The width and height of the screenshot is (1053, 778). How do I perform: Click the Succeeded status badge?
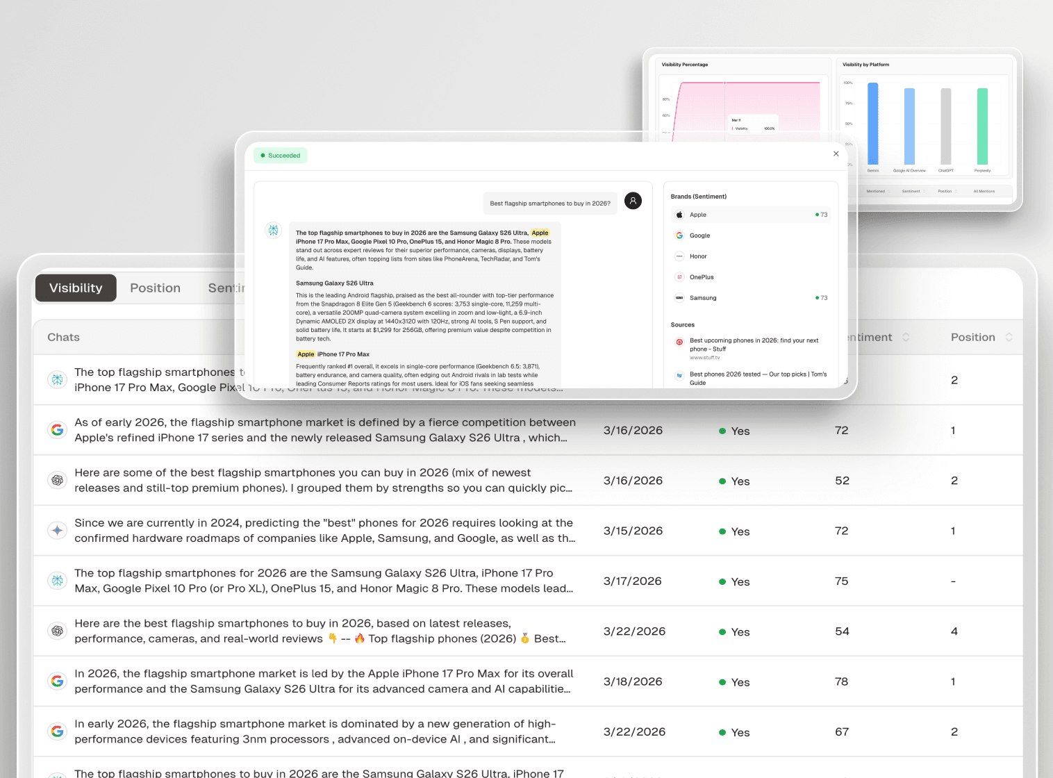(280, 155)
